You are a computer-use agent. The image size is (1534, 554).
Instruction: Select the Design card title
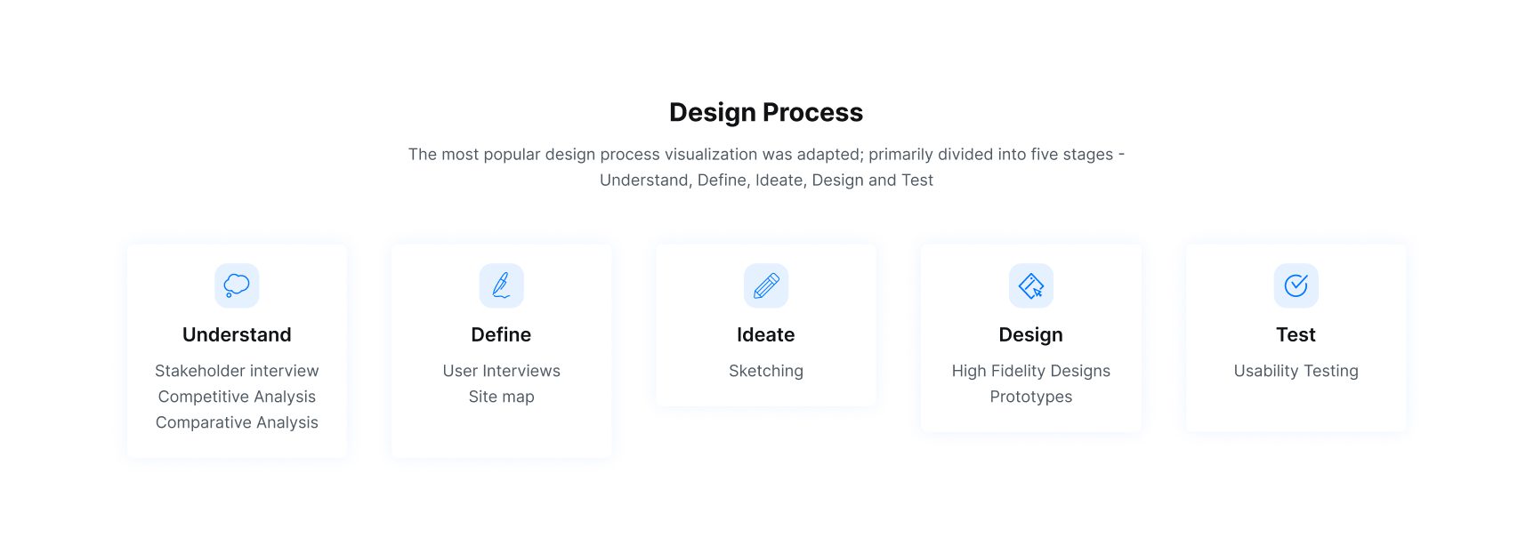1030,334
